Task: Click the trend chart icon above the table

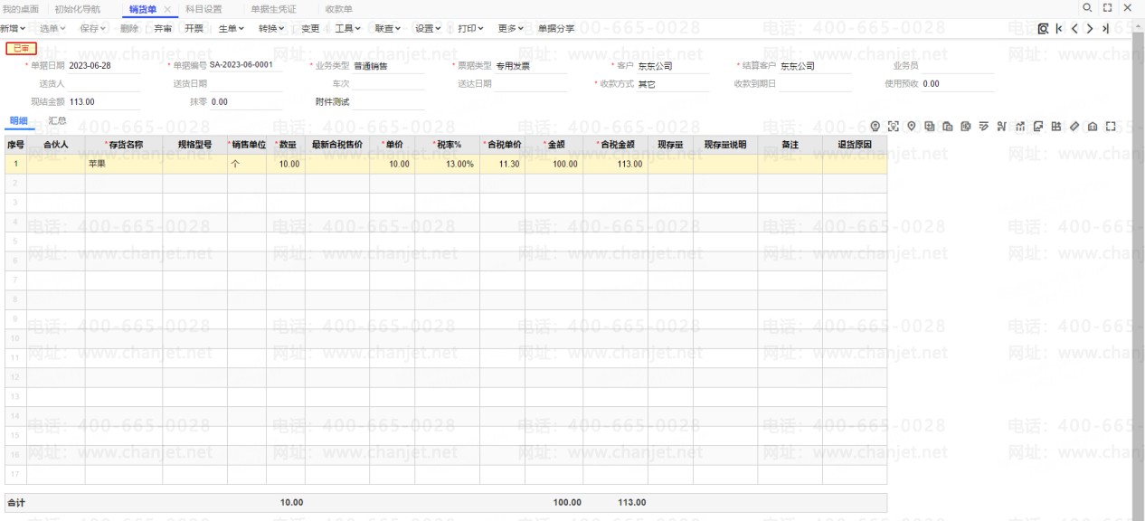Action: (x=1020, y=127)
